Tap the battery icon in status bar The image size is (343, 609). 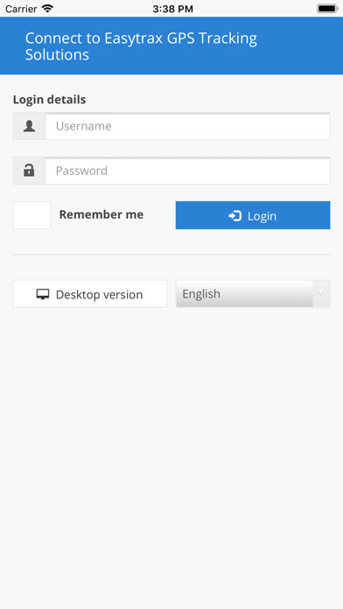[x=327, y=9]
